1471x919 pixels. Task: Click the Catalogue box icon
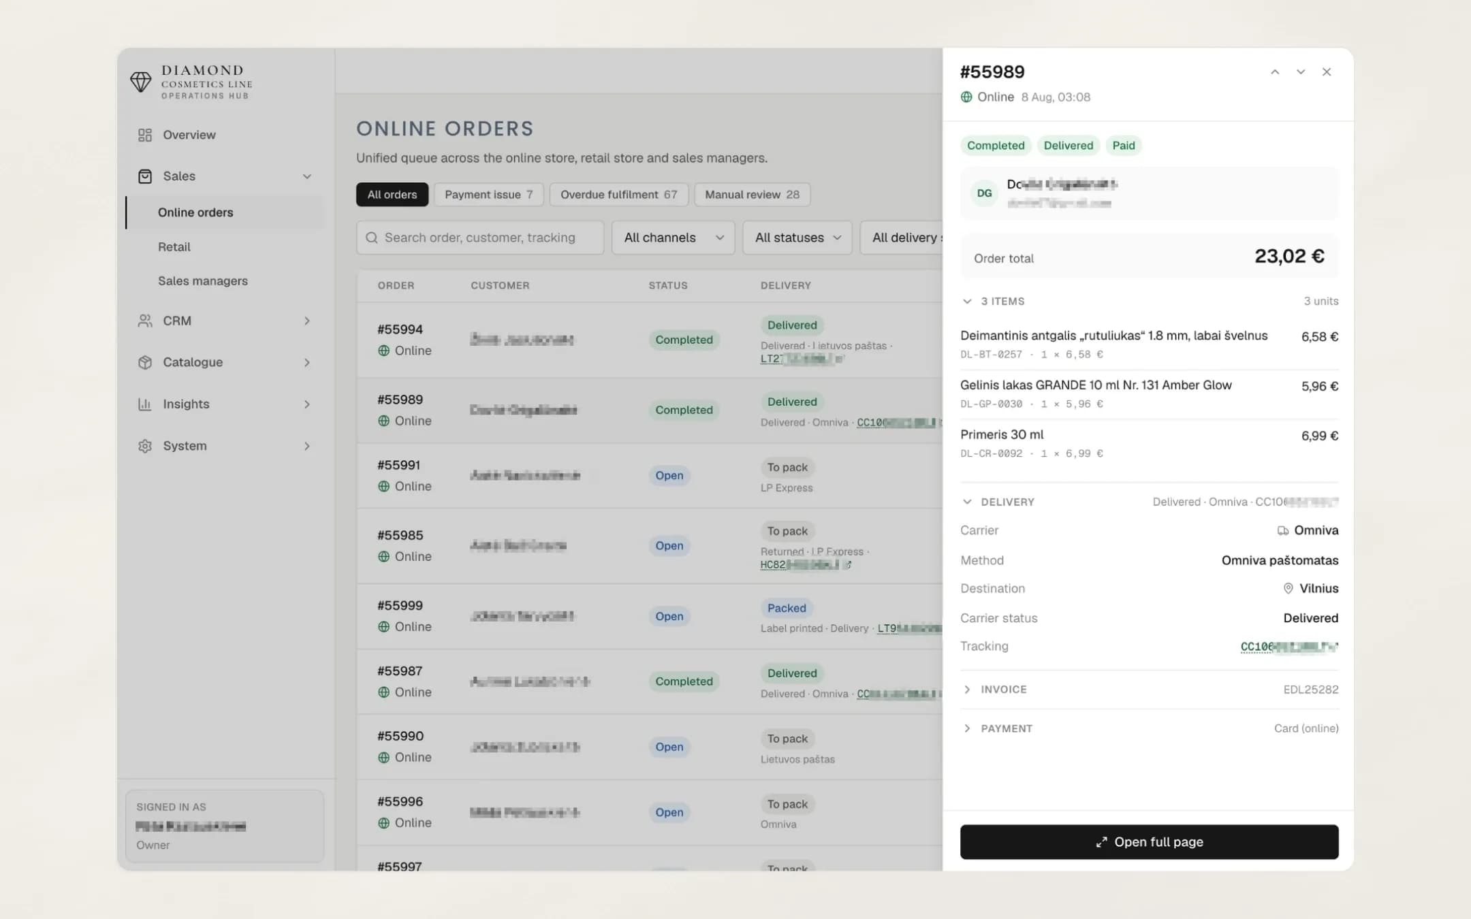click(x=145, y=362)
